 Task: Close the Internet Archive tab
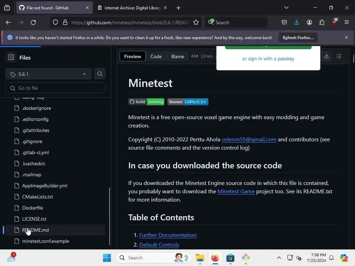165,8
